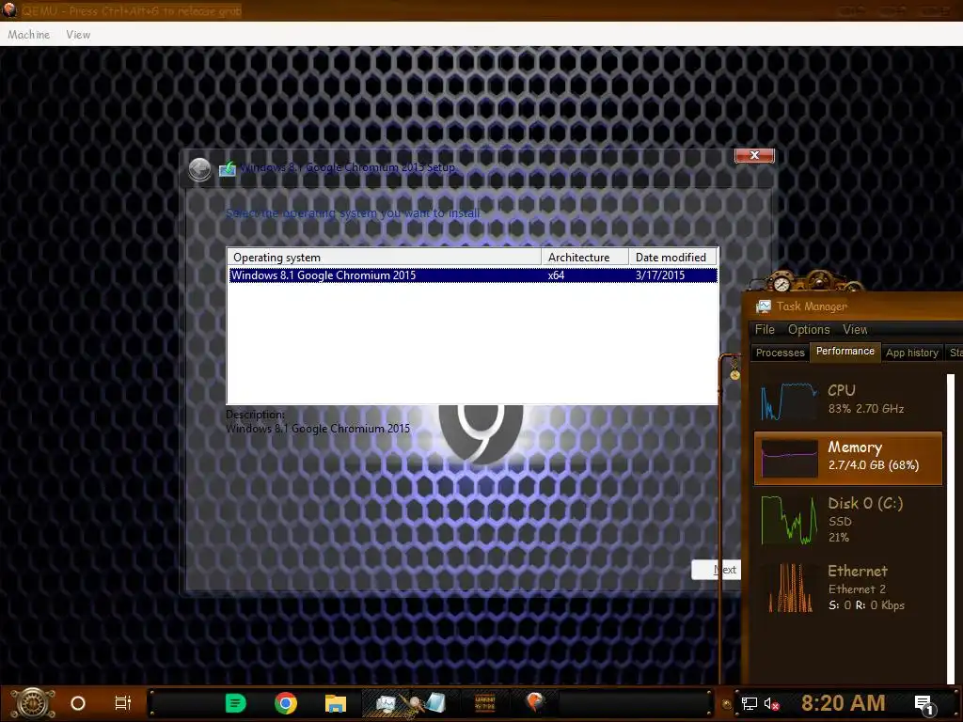This screenshot has height=722, width=963.
Task: Click the Task Manager taskbar icon
Action: 387,703
